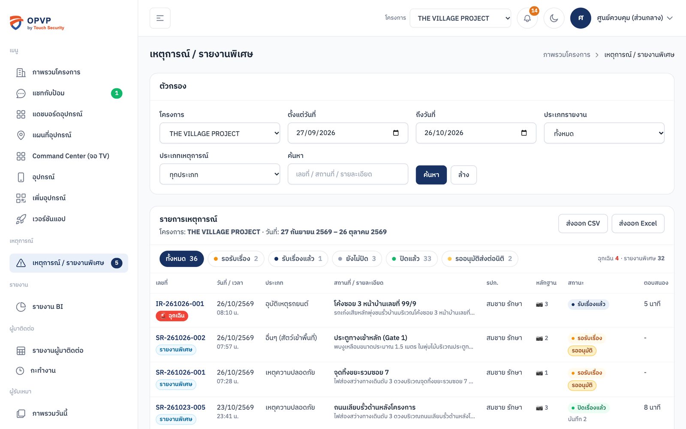
Task: Open เพิ่มอุปกรณ์ QR code icon
Action: [21, 198]
